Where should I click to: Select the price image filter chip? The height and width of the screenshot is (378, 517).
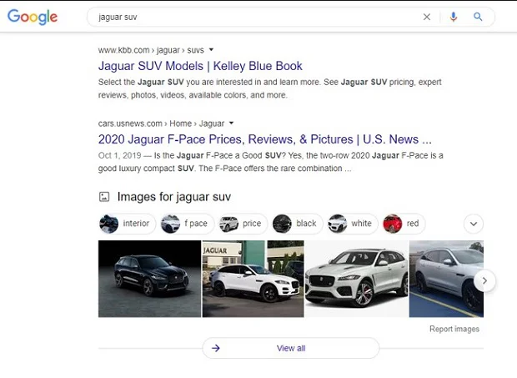pos(243,224)
